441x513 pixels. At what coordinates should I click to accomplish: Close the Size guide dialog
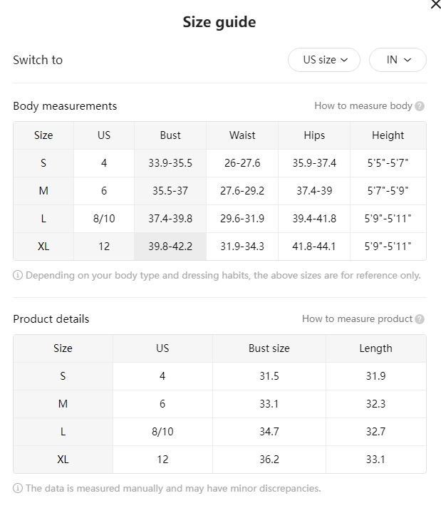436,4
